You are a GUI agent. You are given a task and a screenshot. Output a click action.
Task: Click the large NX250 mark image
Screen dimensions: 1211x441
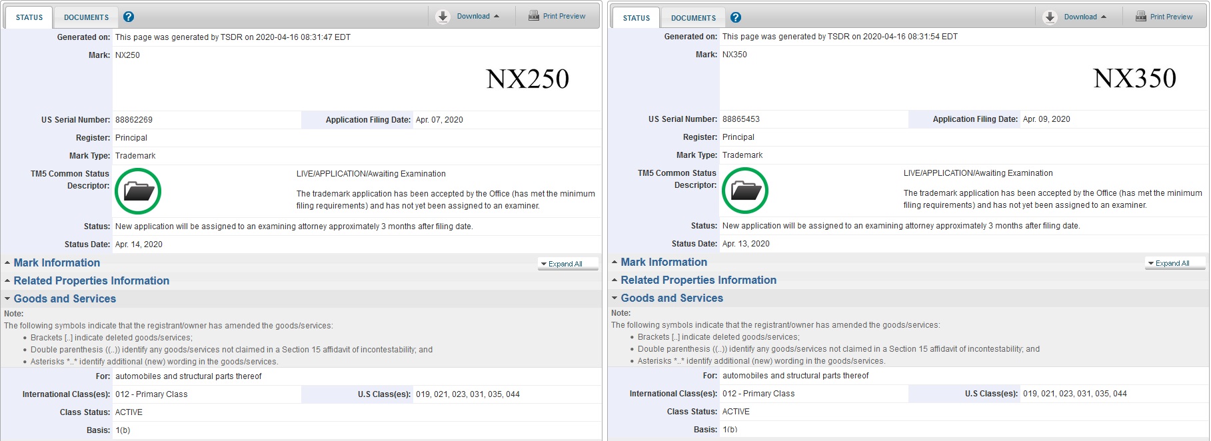pyautogui.click(x=527, y=79)
